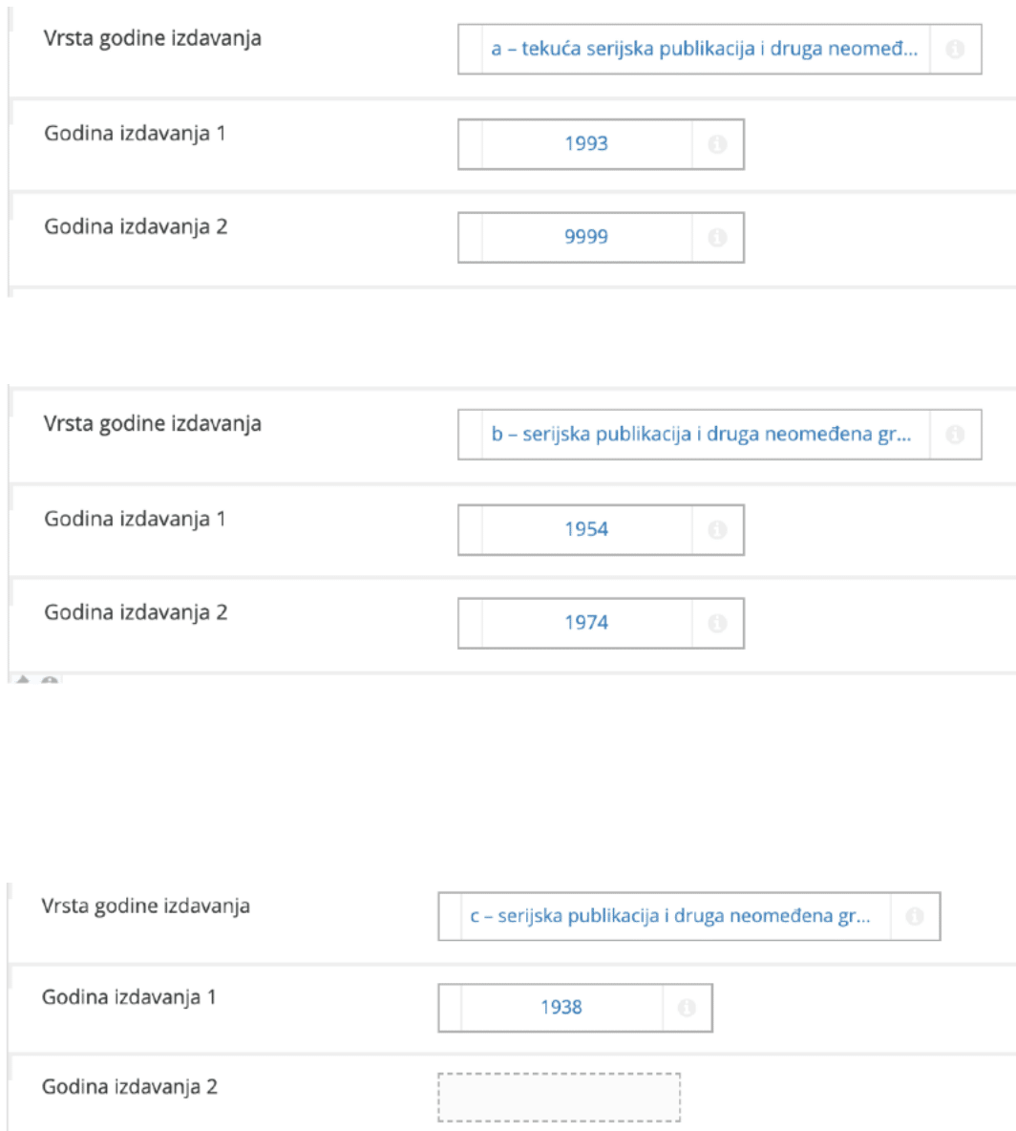1016x1131 pixels.
Task: Click info icon beside 'c – serijska publikacija' dropdown
Action: tap(915, 917)
